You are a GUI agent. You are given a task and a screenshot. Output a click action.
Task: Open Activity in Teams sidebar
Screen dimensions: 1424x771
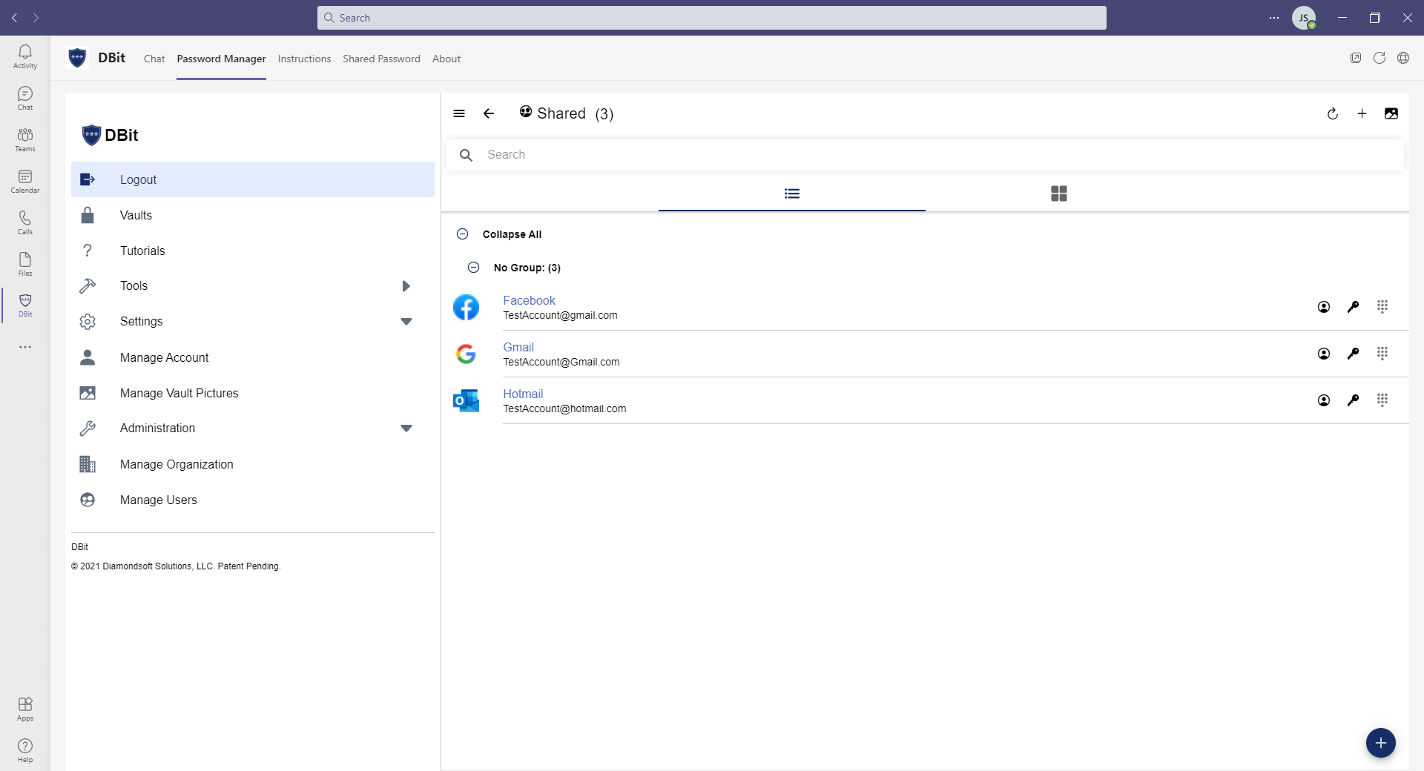tap(25, 56)
